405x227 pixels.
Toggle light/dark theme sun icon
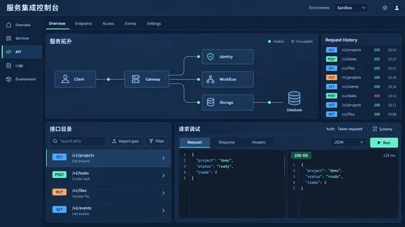point(385,8)
